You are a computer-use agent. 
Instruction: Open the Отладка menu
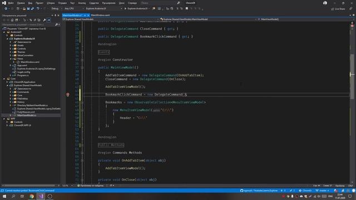pyautogui.click(x=62, y=3)
